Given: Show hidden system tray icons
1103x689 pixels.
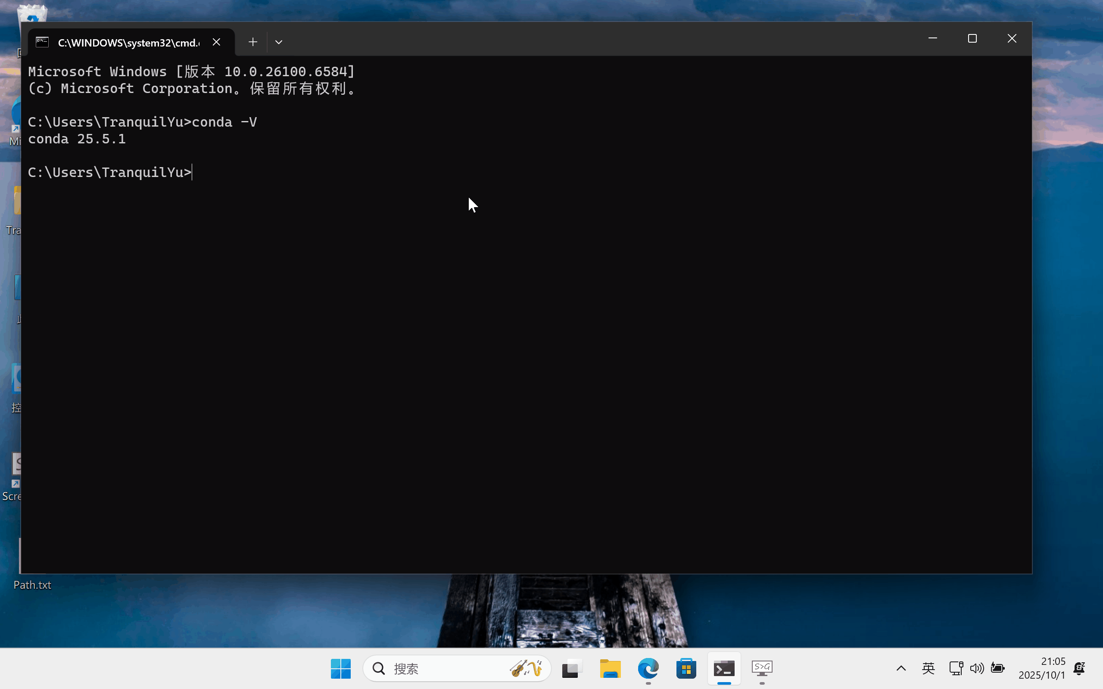Looking at the screenshot, I should tap(900, 668).
